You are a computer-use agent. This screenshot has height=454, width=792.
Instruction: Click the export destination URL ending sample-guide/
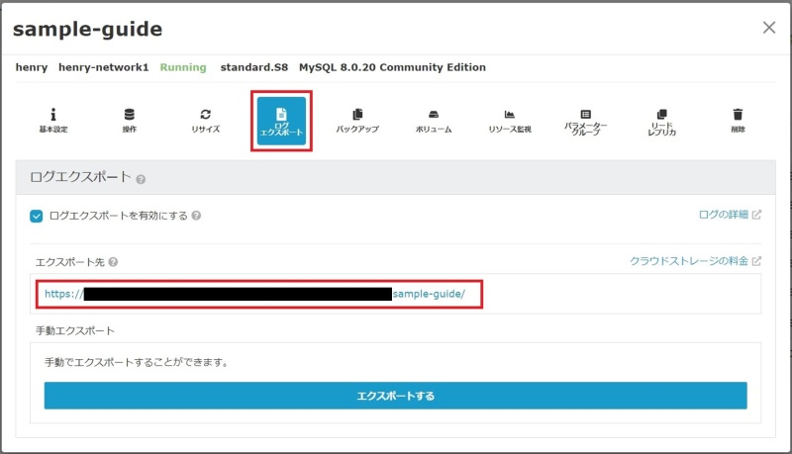(436, 294)
